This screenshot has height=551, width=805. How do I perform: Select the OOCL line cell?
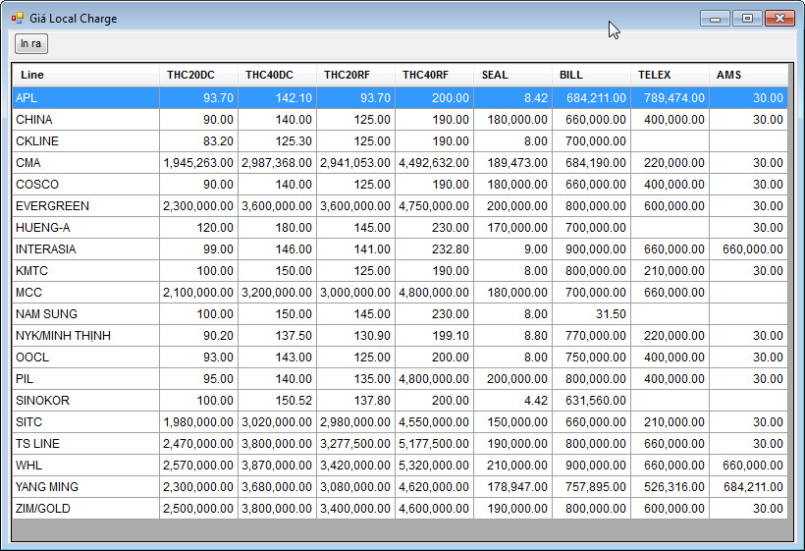coord(85,357)
